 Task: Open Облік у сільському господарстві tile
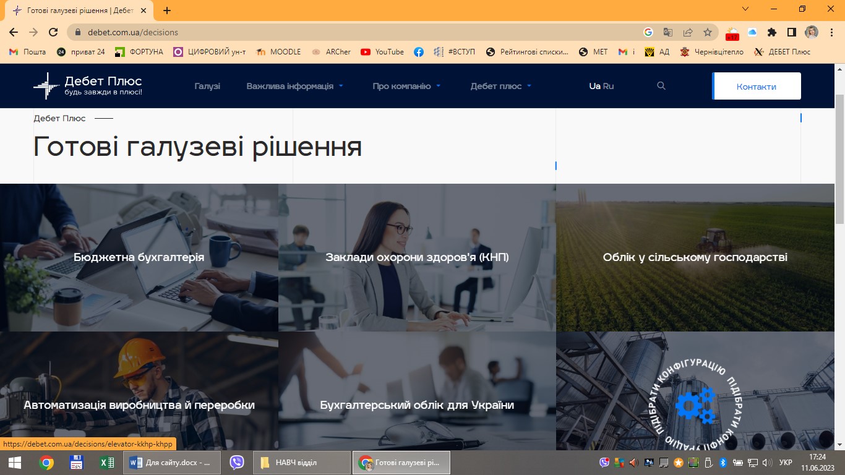pos(695,257)
